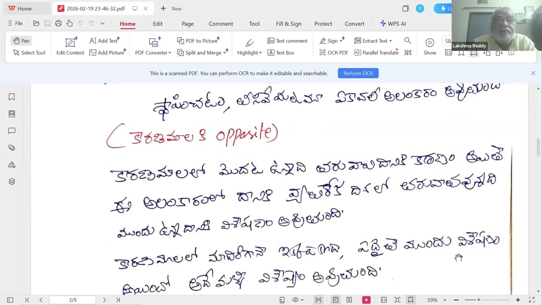Go to the WPS Home tab
The width and height of the screenshot is (542, 305).
(x=20, y=8)
